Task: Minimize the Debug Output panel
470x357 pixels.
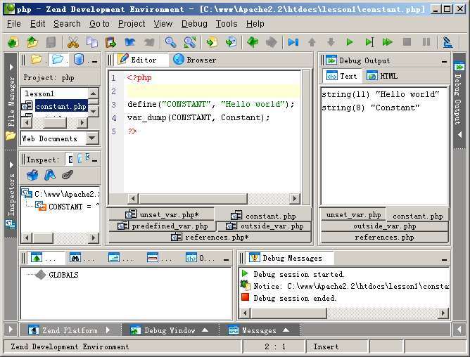Action: coord(444,62)
